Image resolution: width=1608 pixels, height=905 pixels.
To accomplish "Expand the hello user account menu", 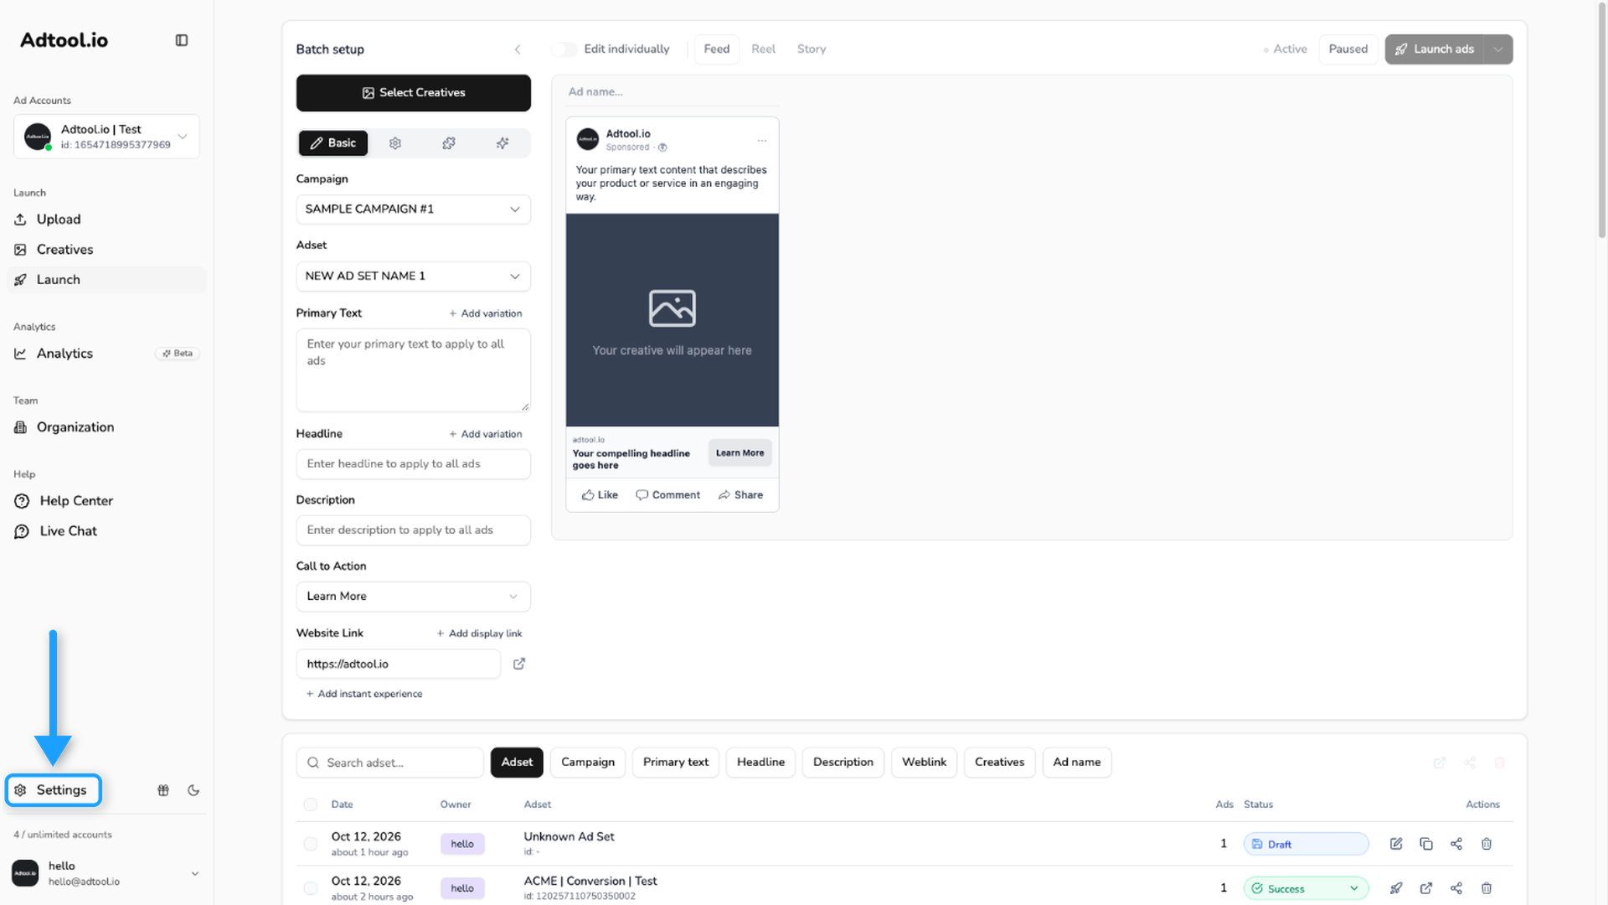I will pyautogui.click(x=106, y=873).
